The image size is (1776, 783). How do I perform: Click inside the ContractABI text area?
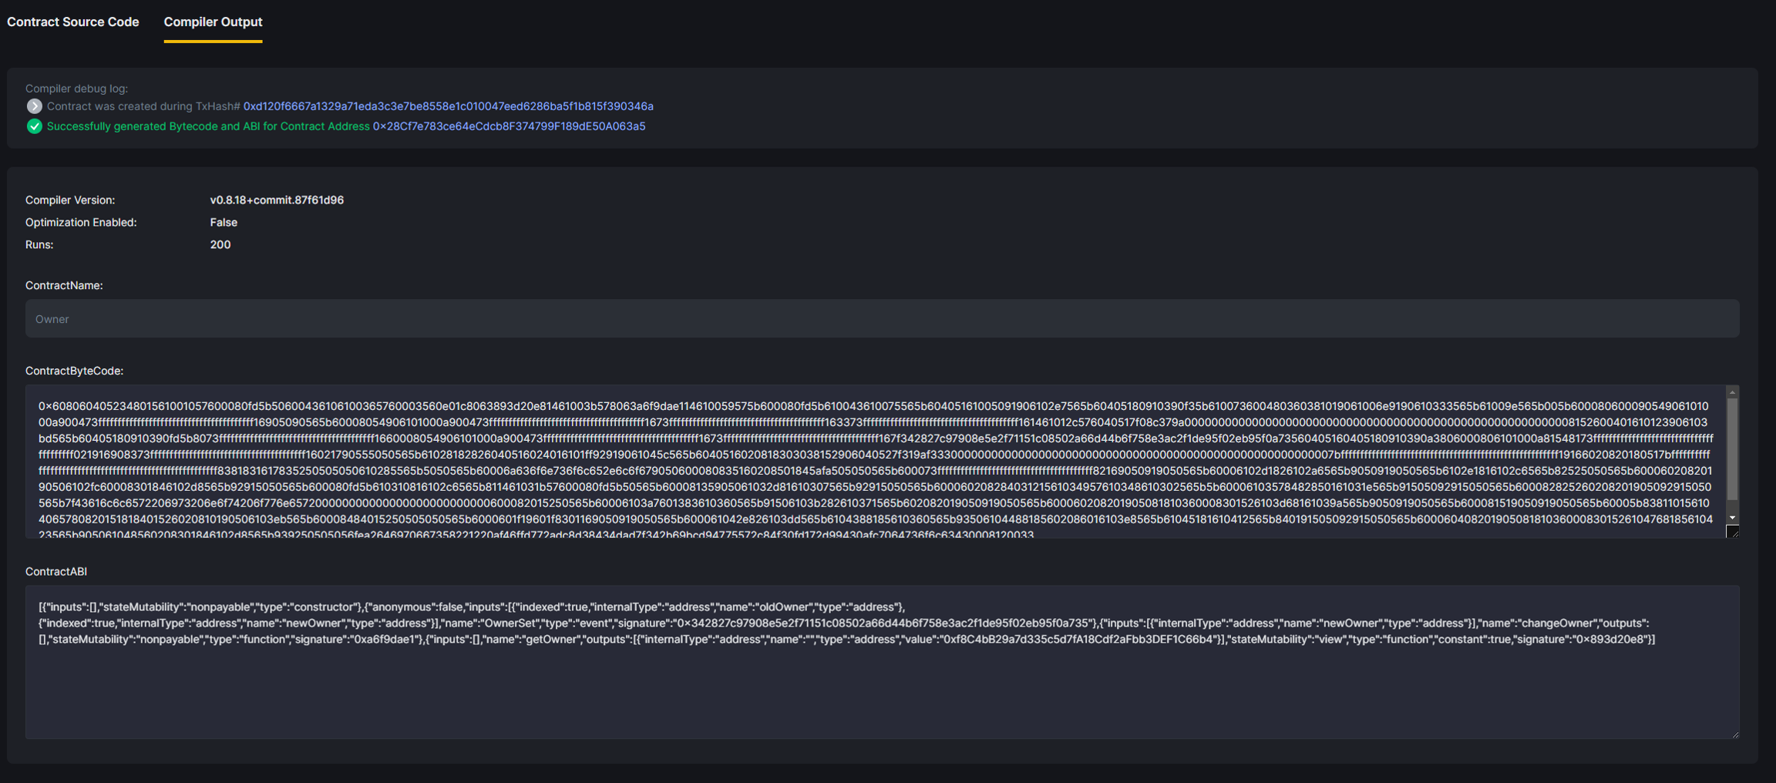click(882, 686)
